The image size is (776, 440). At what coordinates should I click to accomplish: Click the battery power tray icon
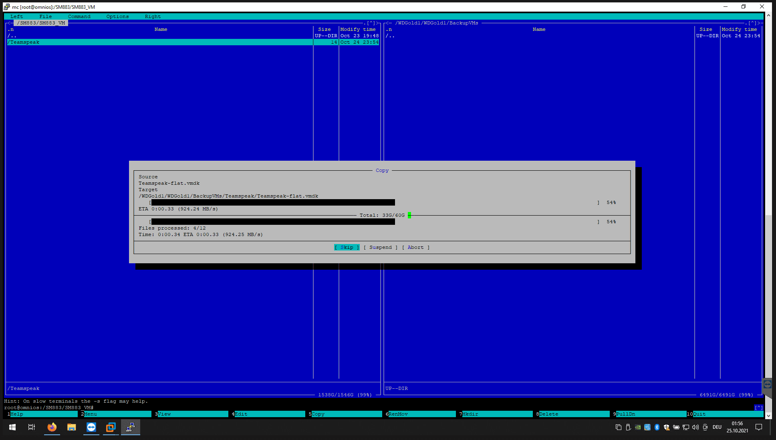tap(676, 427)
